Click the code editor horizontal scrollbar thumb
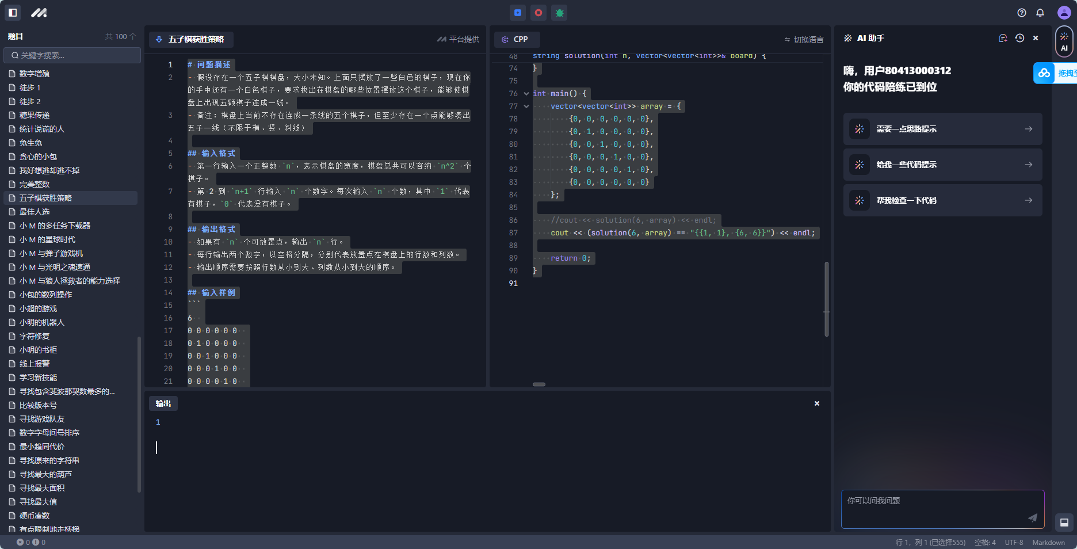This screenshot has width=1077, height=549. 539,384
